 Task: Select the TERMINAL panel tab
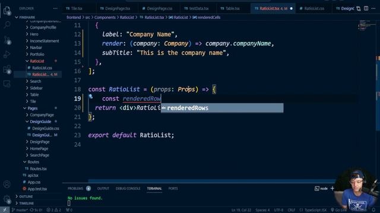(154, 188)
